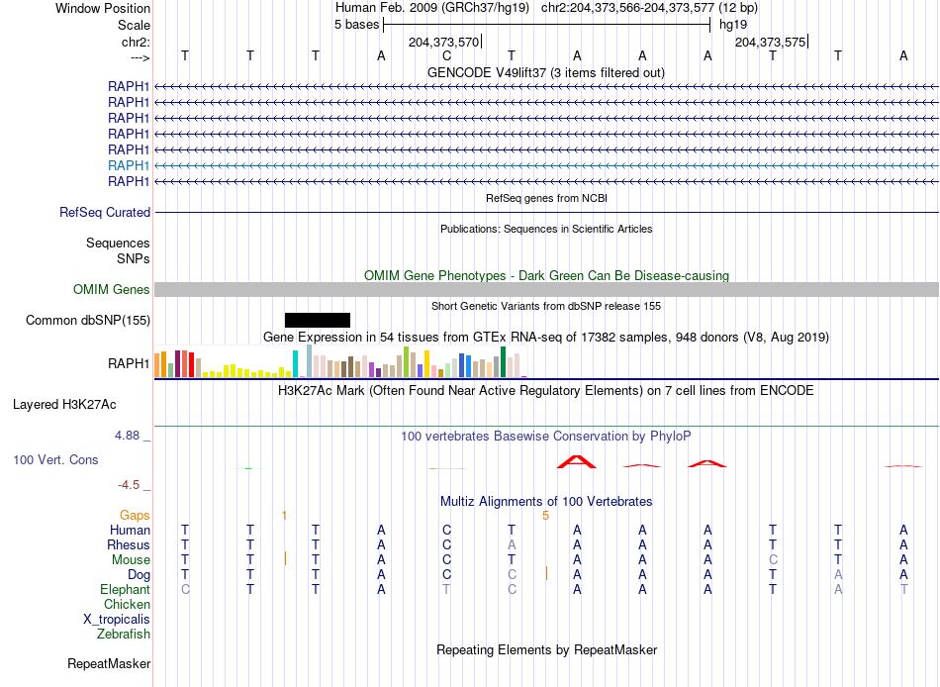The width and height of the screenshot is (940, 687).
Task: Click the C base in reference sequence row
Action: [446, 56]
